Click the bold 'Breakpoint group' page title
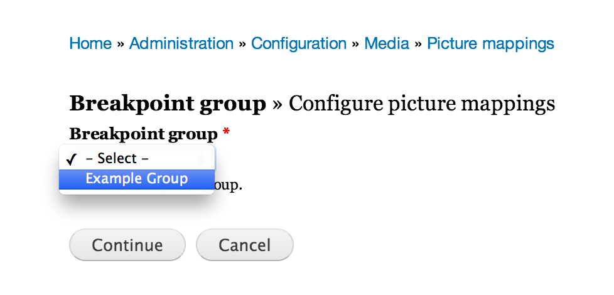 pos(168,104)
